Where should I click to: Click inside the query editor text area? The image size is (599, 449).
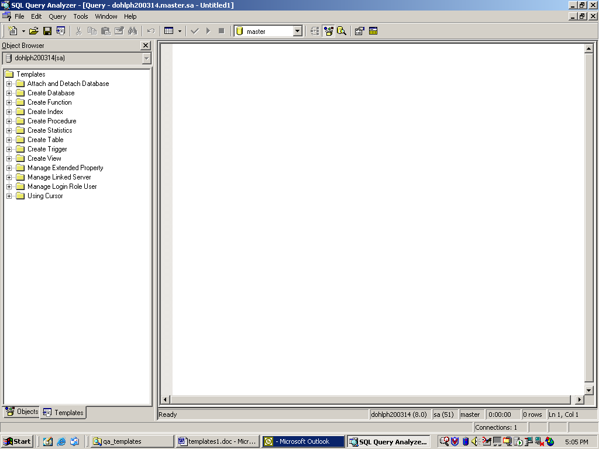378,220
